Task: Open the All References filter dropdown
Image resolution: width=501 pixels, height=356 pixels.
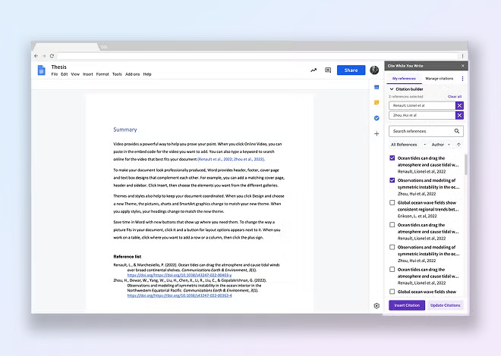Action: click(406, 144)
